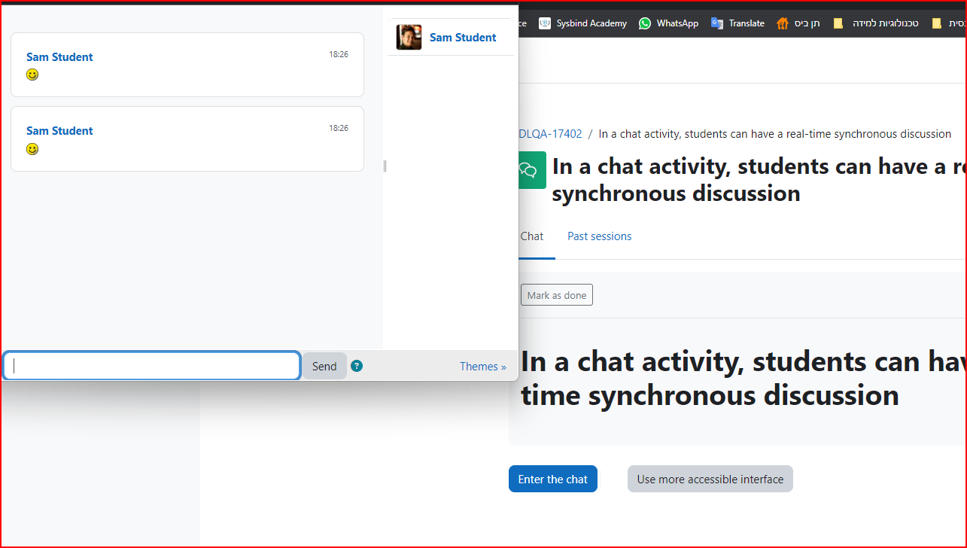Open the תן ביס bookmark
Viewport: 967px width, 548px height.
pyautogui.click(x=798, y=23)
